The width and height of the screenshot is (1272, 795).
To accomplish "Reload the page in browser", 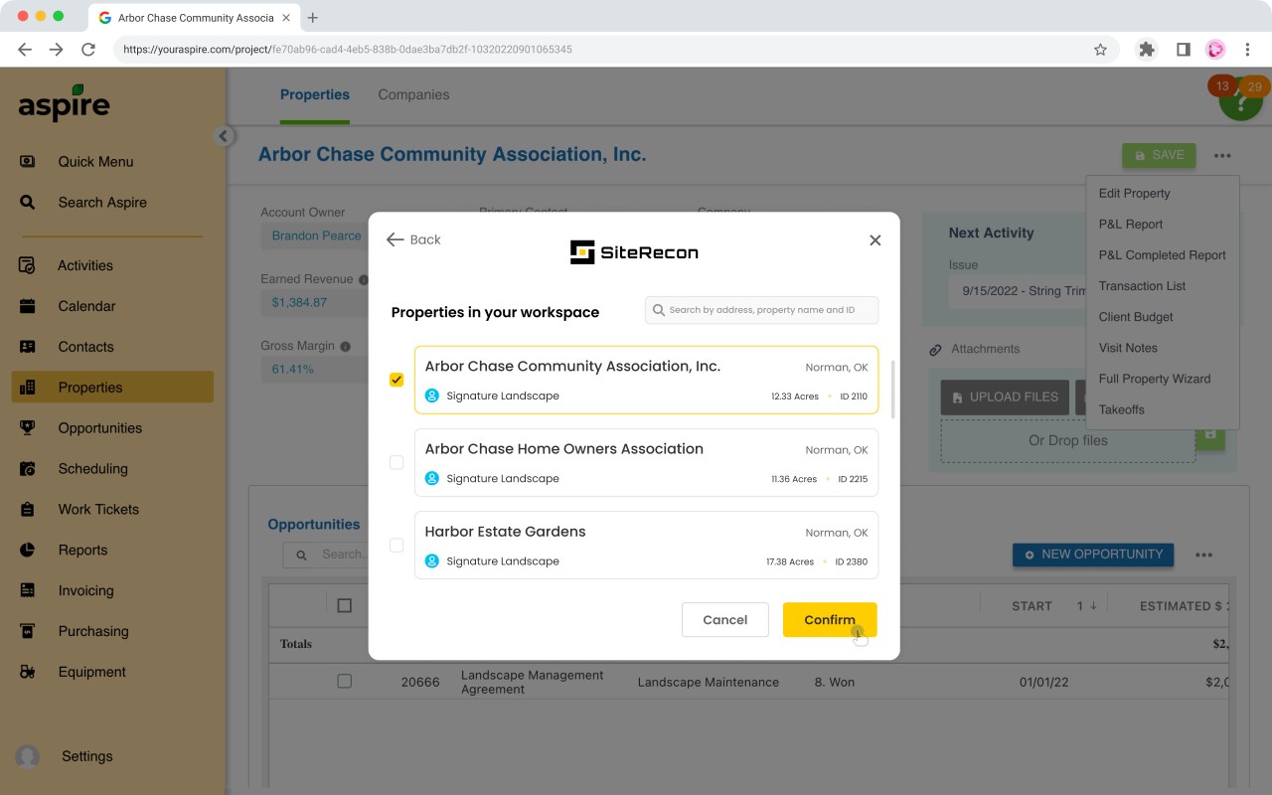I will 88,50.
